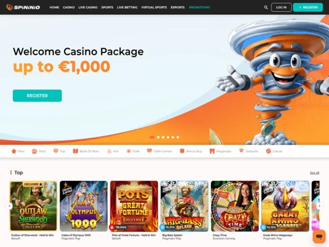Click the Log In button
Viewport: 329px width, 247px height.
point(281,7)
